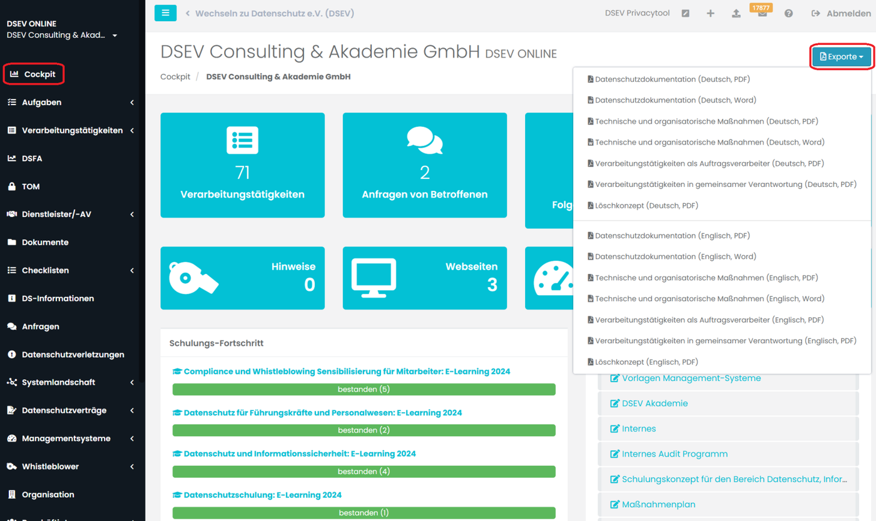Click the progress bar labeled bestanden (4)
The width and height of the screenshot is (876, 521).
click(364, 472)
